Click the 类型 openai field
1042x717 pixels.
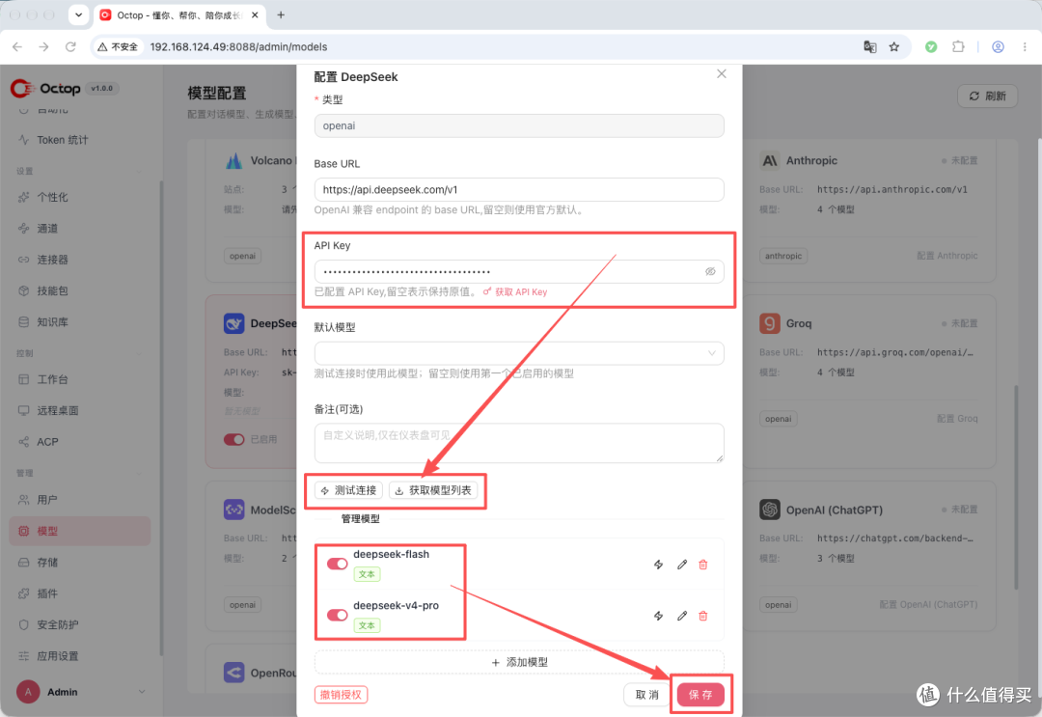click(x=519, y=125)
